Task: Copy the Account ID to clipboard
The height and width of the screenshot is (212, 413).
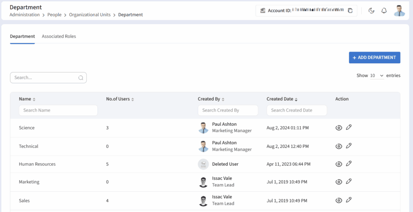Action: tap(350, 10)
